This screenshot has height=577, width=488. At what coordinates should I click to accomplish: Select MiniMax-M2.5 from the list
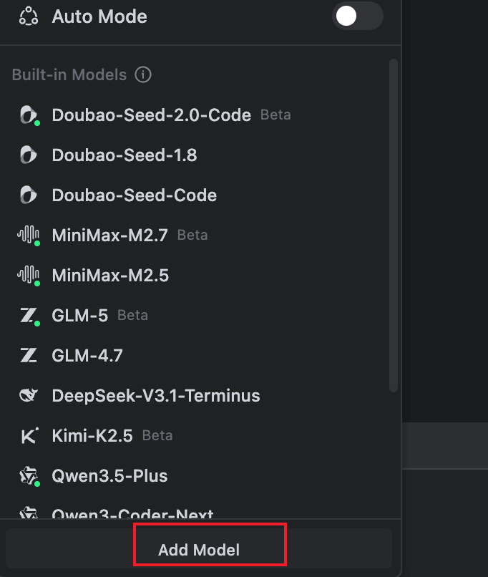click(110, 276)
